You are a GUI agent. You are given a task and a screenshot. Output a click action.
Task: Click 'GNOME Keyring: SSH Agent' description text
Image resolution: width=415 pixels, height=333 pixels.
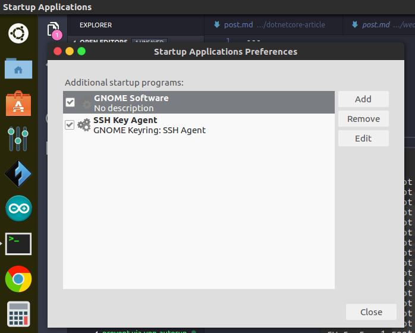pos(150,130)
